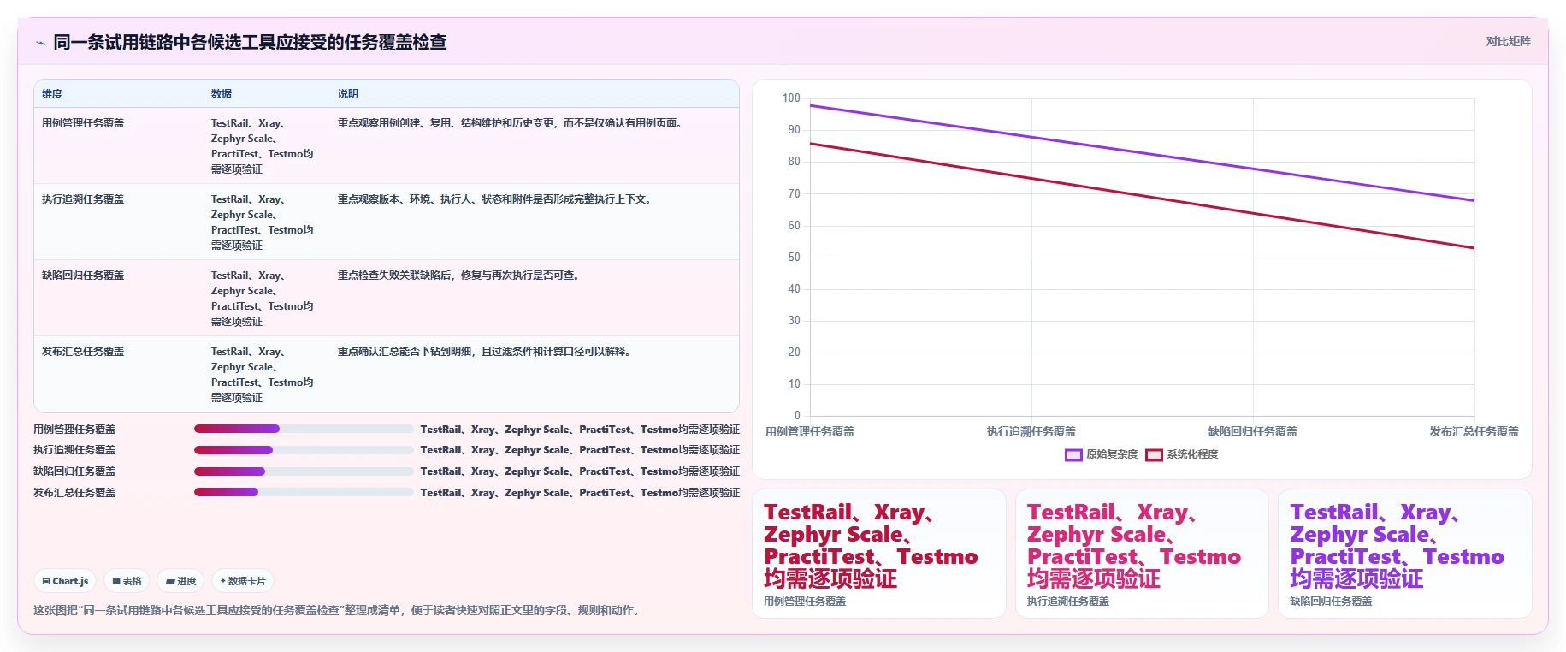Click description starting 重点检查失败关联缺陷

461,276
